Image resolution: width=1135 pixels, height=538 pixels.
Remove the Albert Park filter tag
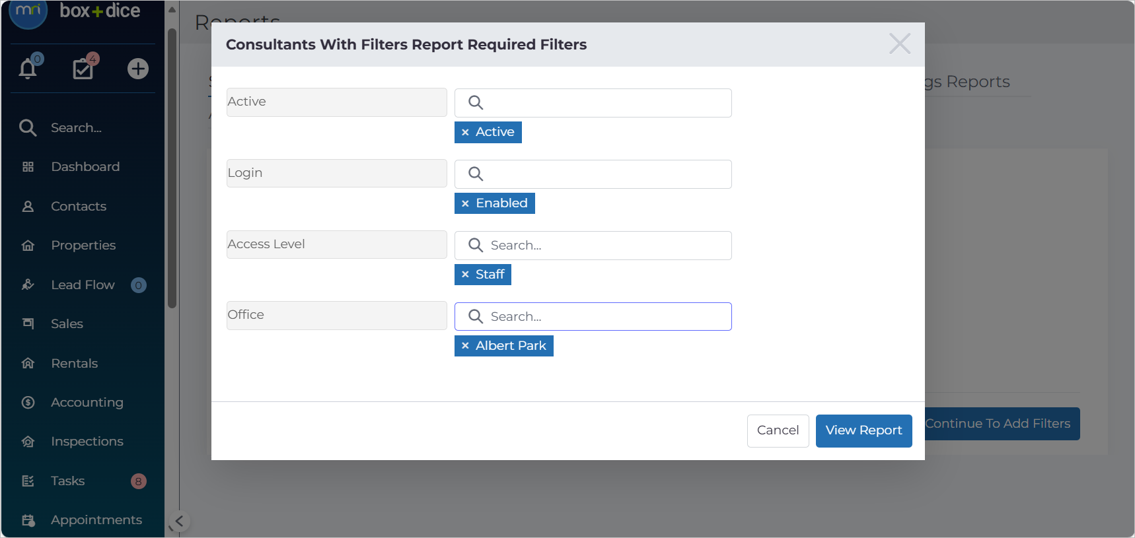pyautogui.click(x=465, y=346)
